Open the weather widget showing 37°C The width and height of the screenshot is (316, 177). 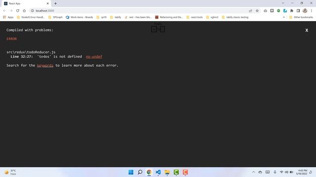(x=10, y=172)
